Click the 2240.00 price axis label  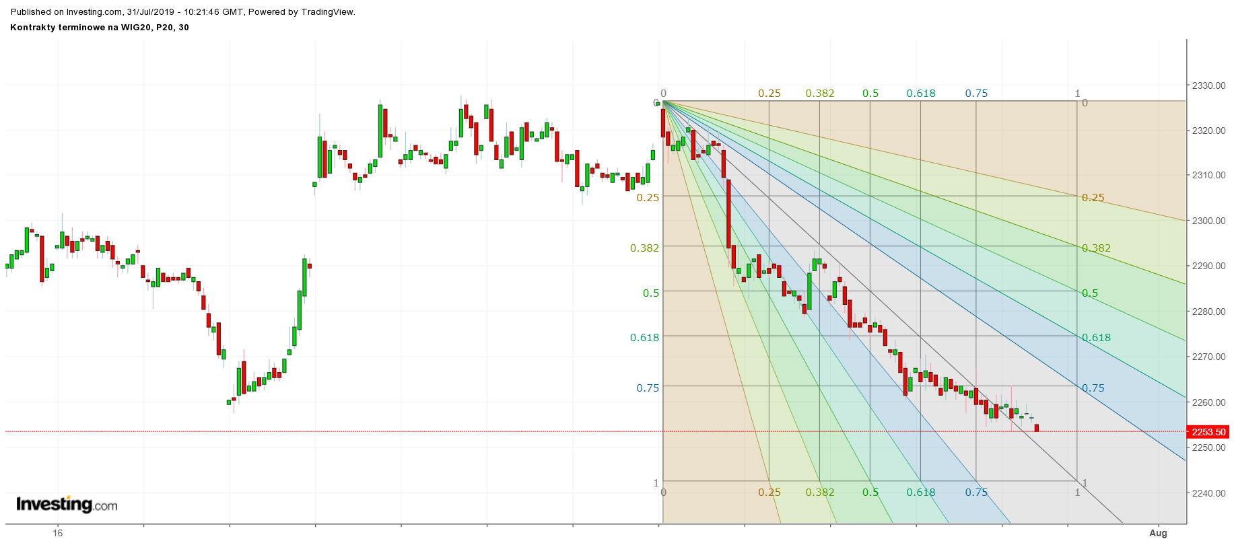coord(1209,493)
